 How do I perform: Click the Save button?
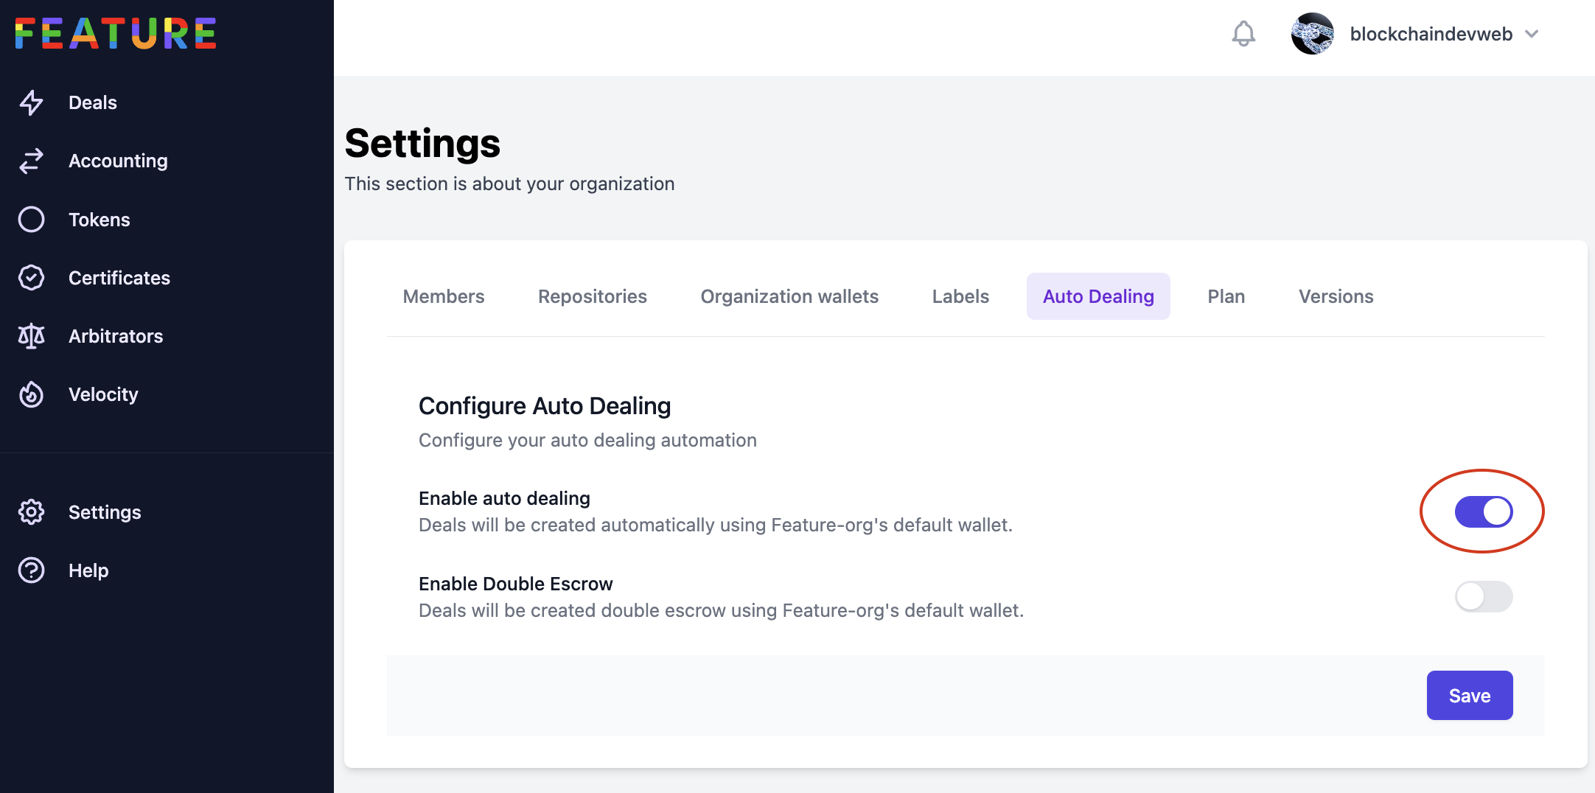pyautogui.click(x=1469, y=695)
